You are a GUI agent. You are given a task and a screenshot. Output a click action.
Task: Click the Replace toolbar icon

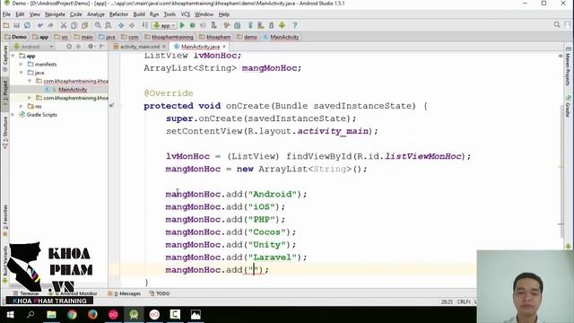109,25
